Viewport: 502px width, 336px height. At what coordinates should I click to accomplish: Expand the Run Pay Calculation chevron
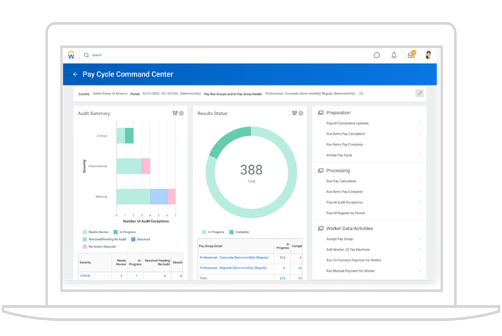pos(419,181)
